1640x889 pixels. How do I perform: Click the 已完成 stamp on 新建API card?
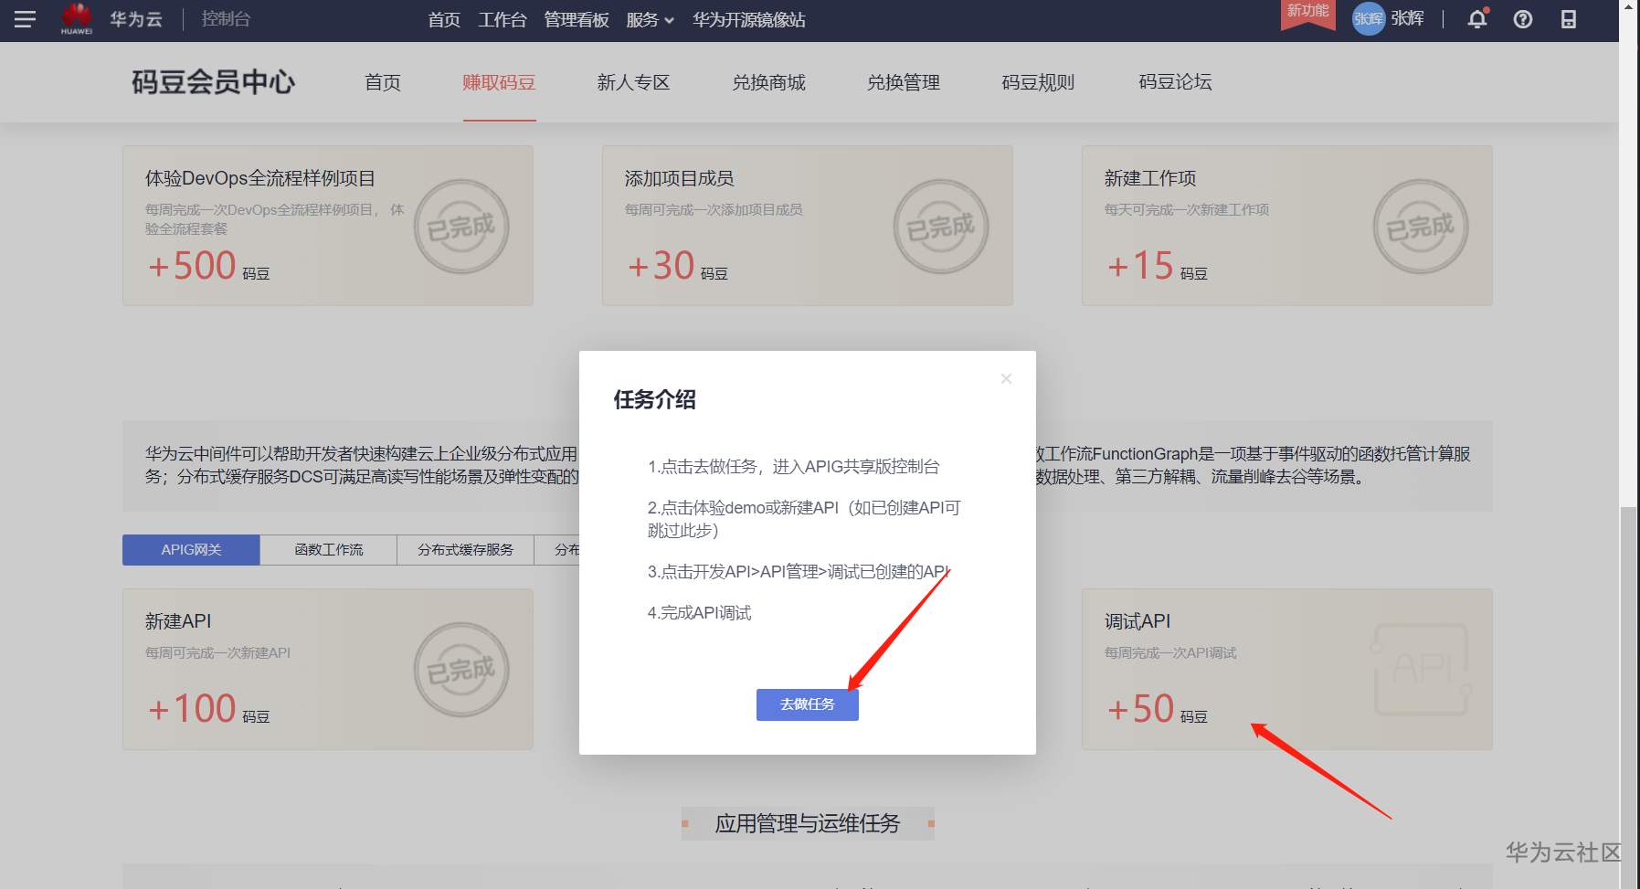click(461, 670)
